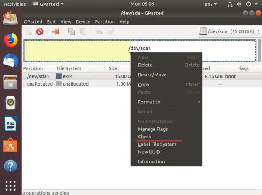Click the New partition toolbar icon
Image resolution: width=262 pixels, height=195 pixels.
pos(28,31)
